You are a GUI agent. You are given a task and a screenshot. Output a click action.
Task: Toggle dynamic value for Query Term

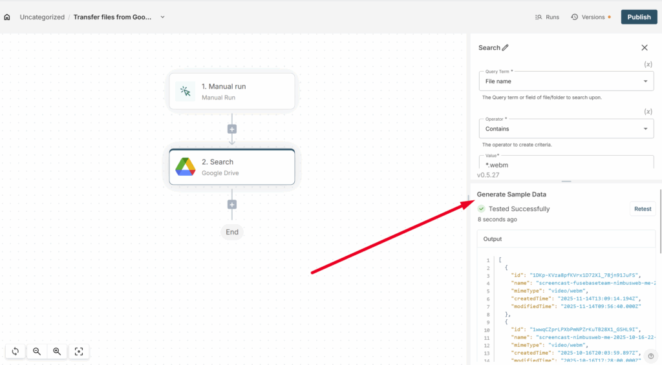coord(648,65)
